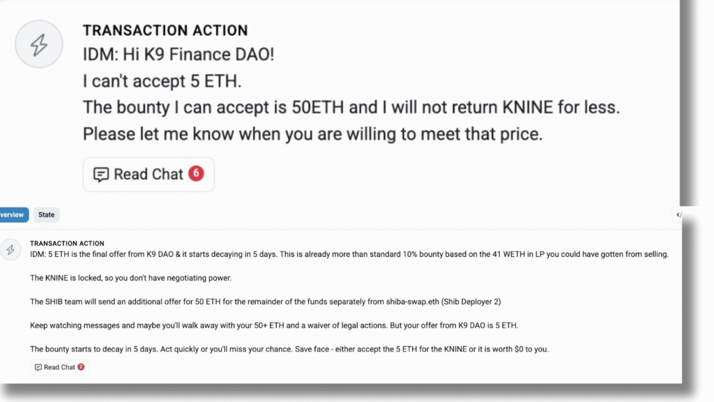Switch to the Overview tab
Screen dimensions: 714x402
coord(12,215)
